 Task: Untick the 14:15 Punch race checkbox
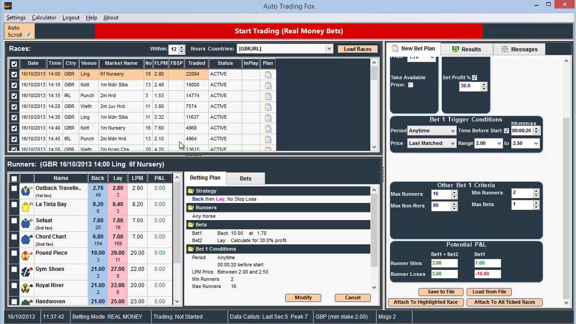pyautogui.click(x=14, y=96)
